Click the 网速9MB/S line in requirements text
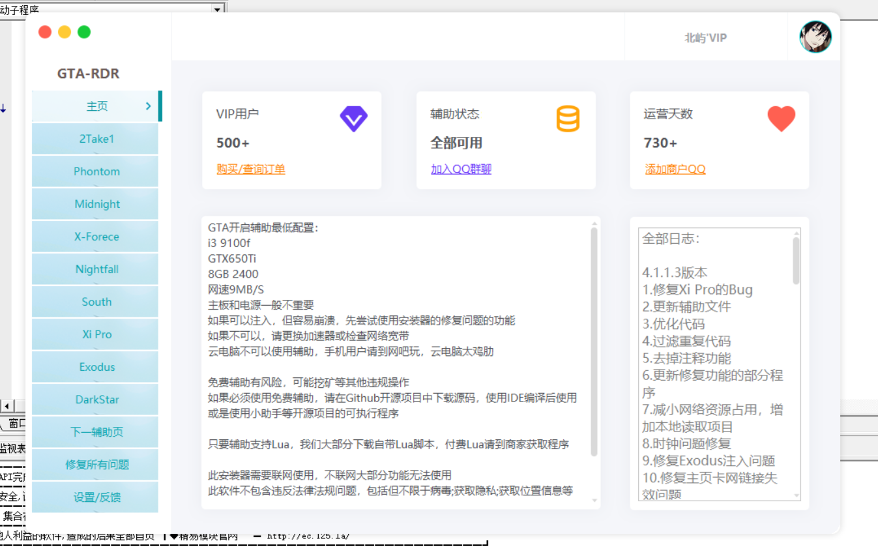The image size is (878, 554). tap(236, 289)
